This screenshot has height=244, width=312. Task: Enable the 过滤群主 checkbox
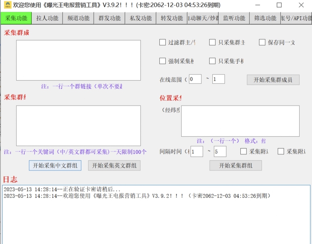(162, 42)
